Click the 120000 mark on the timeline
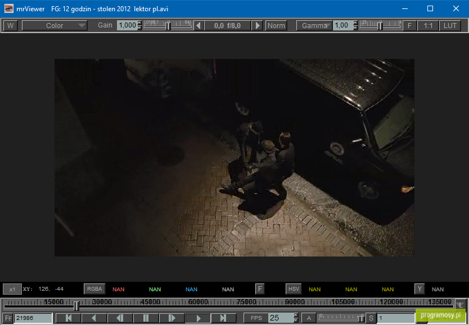The width and height of the screenshot is (469, 325). 391,302
